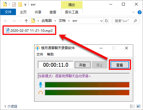Refresh the svr folder view

106,21
